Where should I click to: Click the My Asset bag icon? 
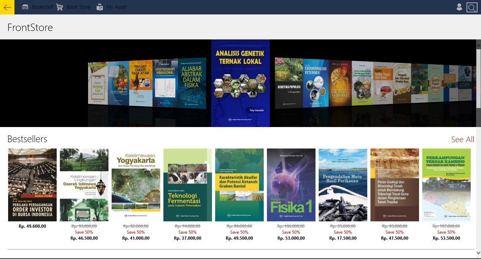point(100,7)
